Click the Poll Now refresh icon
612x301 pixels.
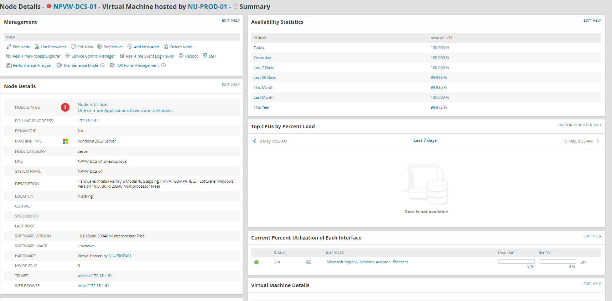[x=73, y=47]
